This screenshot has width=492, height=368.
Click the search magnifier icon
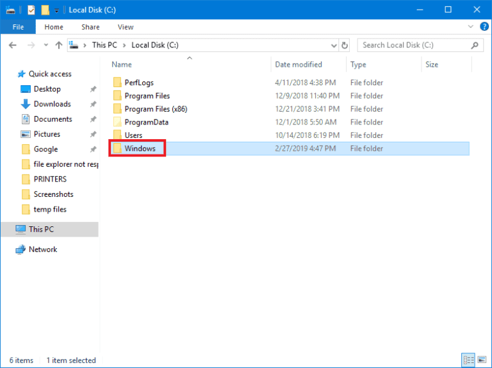[475, 46]
